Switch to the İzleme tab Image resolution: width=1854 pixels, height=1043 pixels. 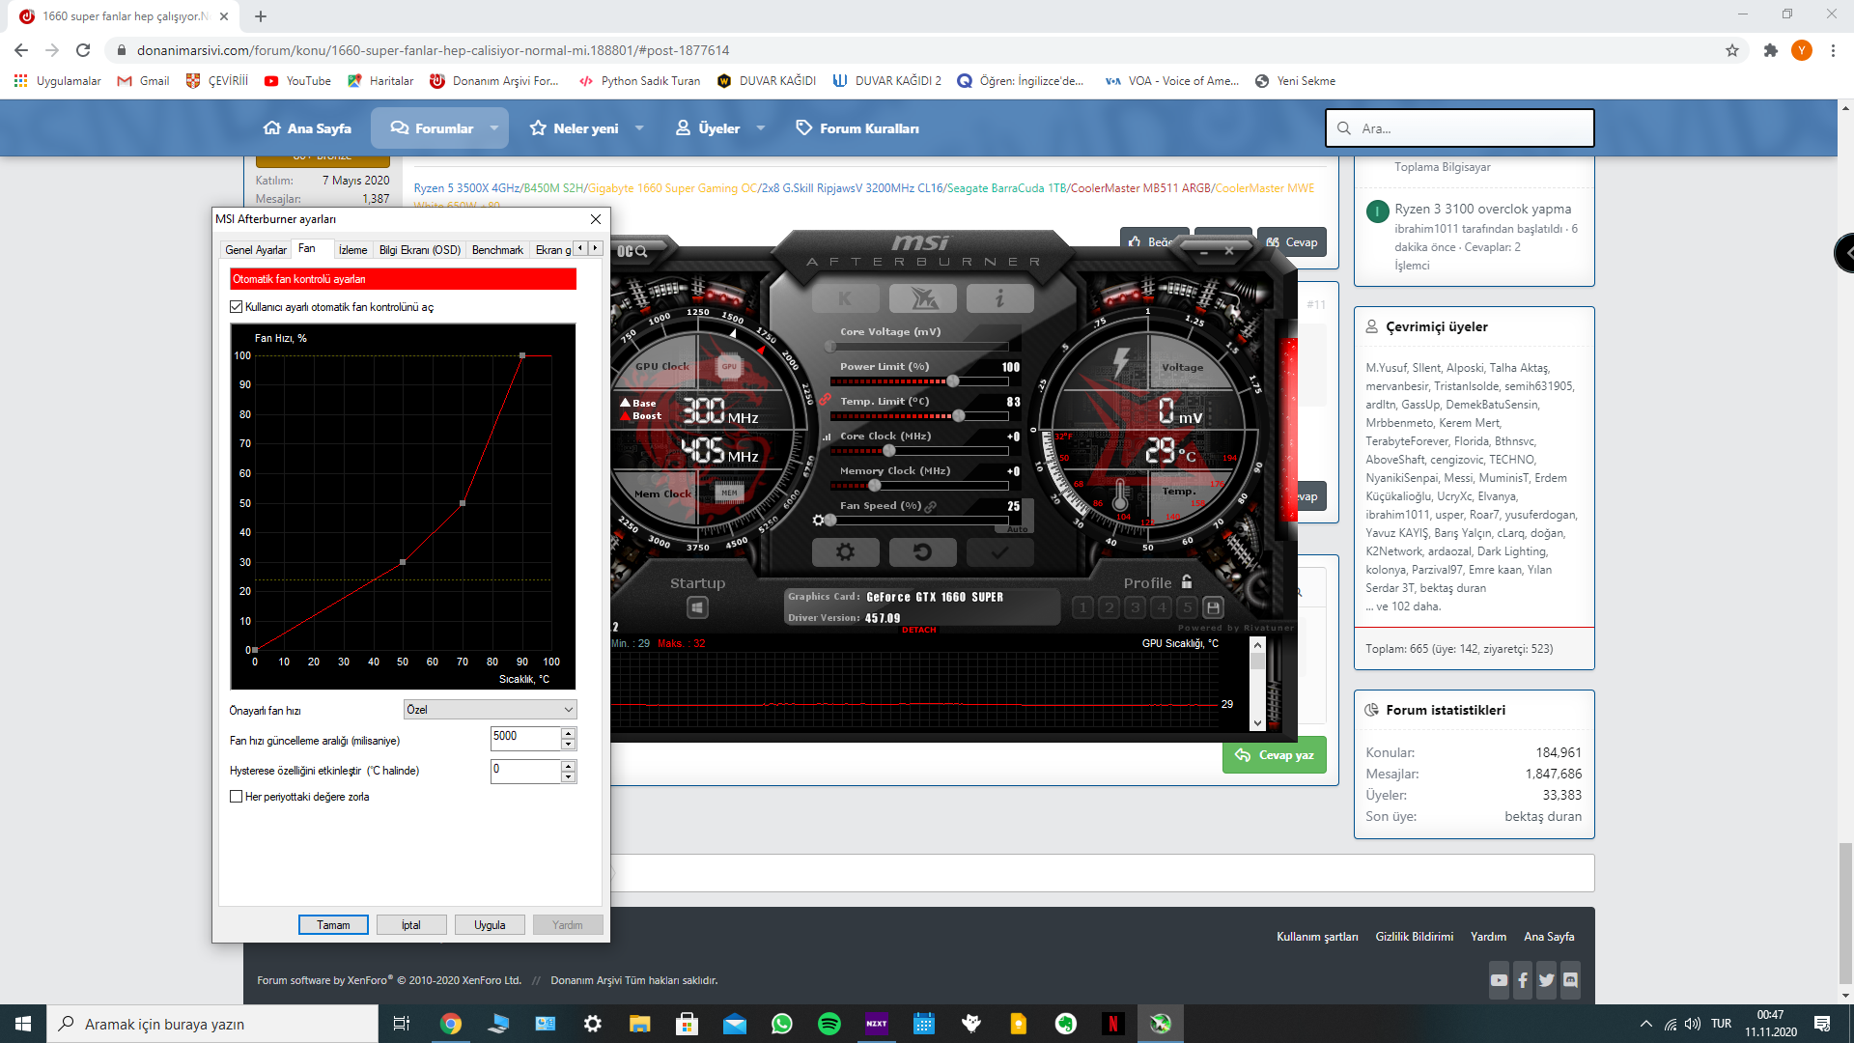[x=352, y=250]
